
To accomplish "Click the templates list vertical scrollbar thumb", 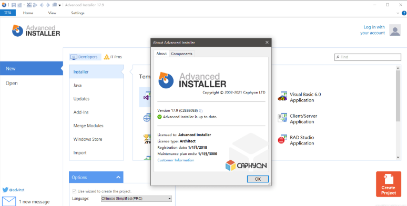I will point(398,96).
